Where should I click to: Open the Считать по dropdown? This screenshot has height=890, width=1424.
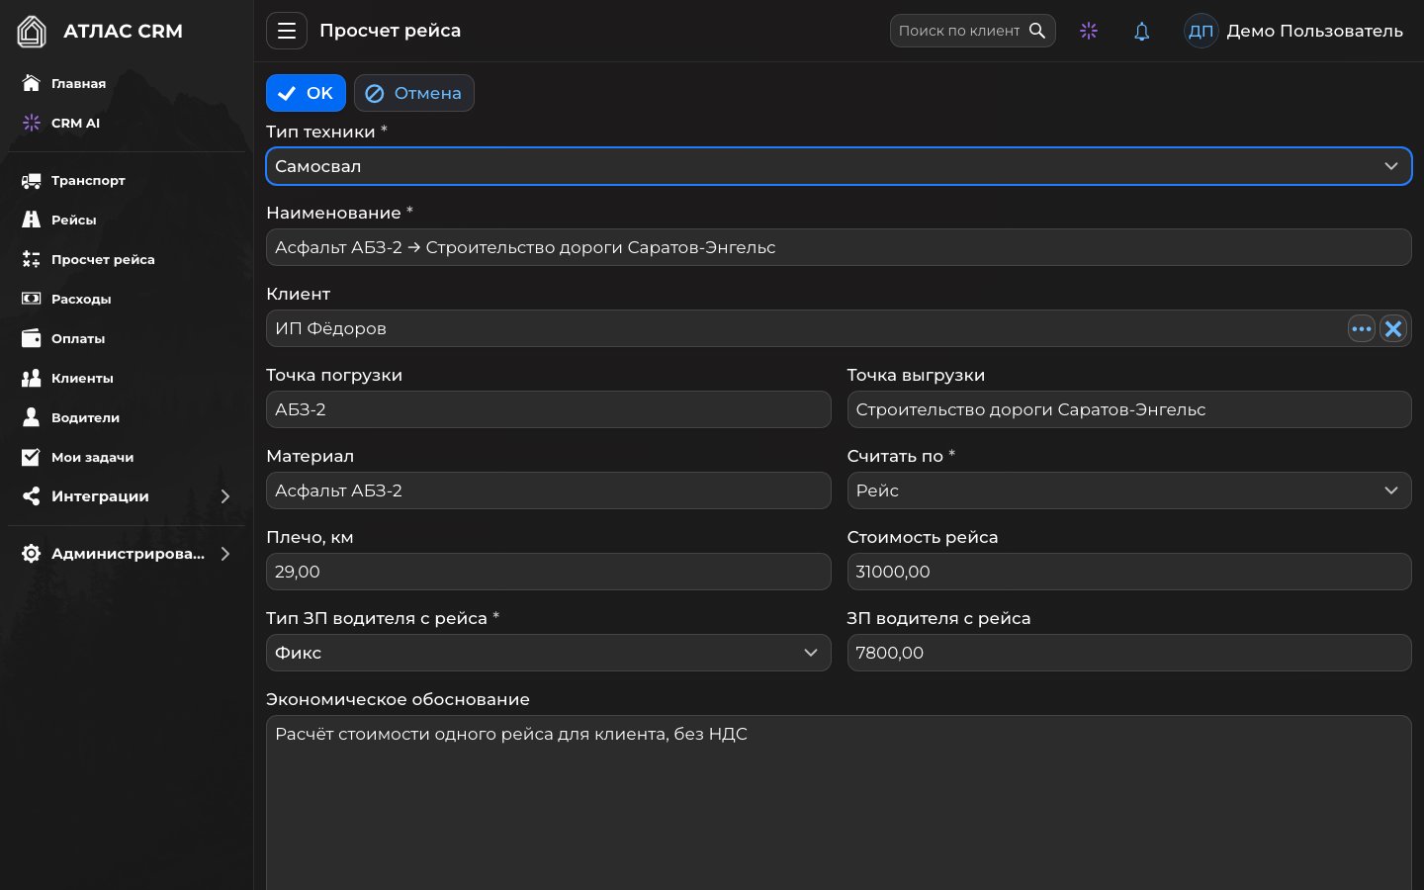pyautogui.click(x=1128, y=490)
